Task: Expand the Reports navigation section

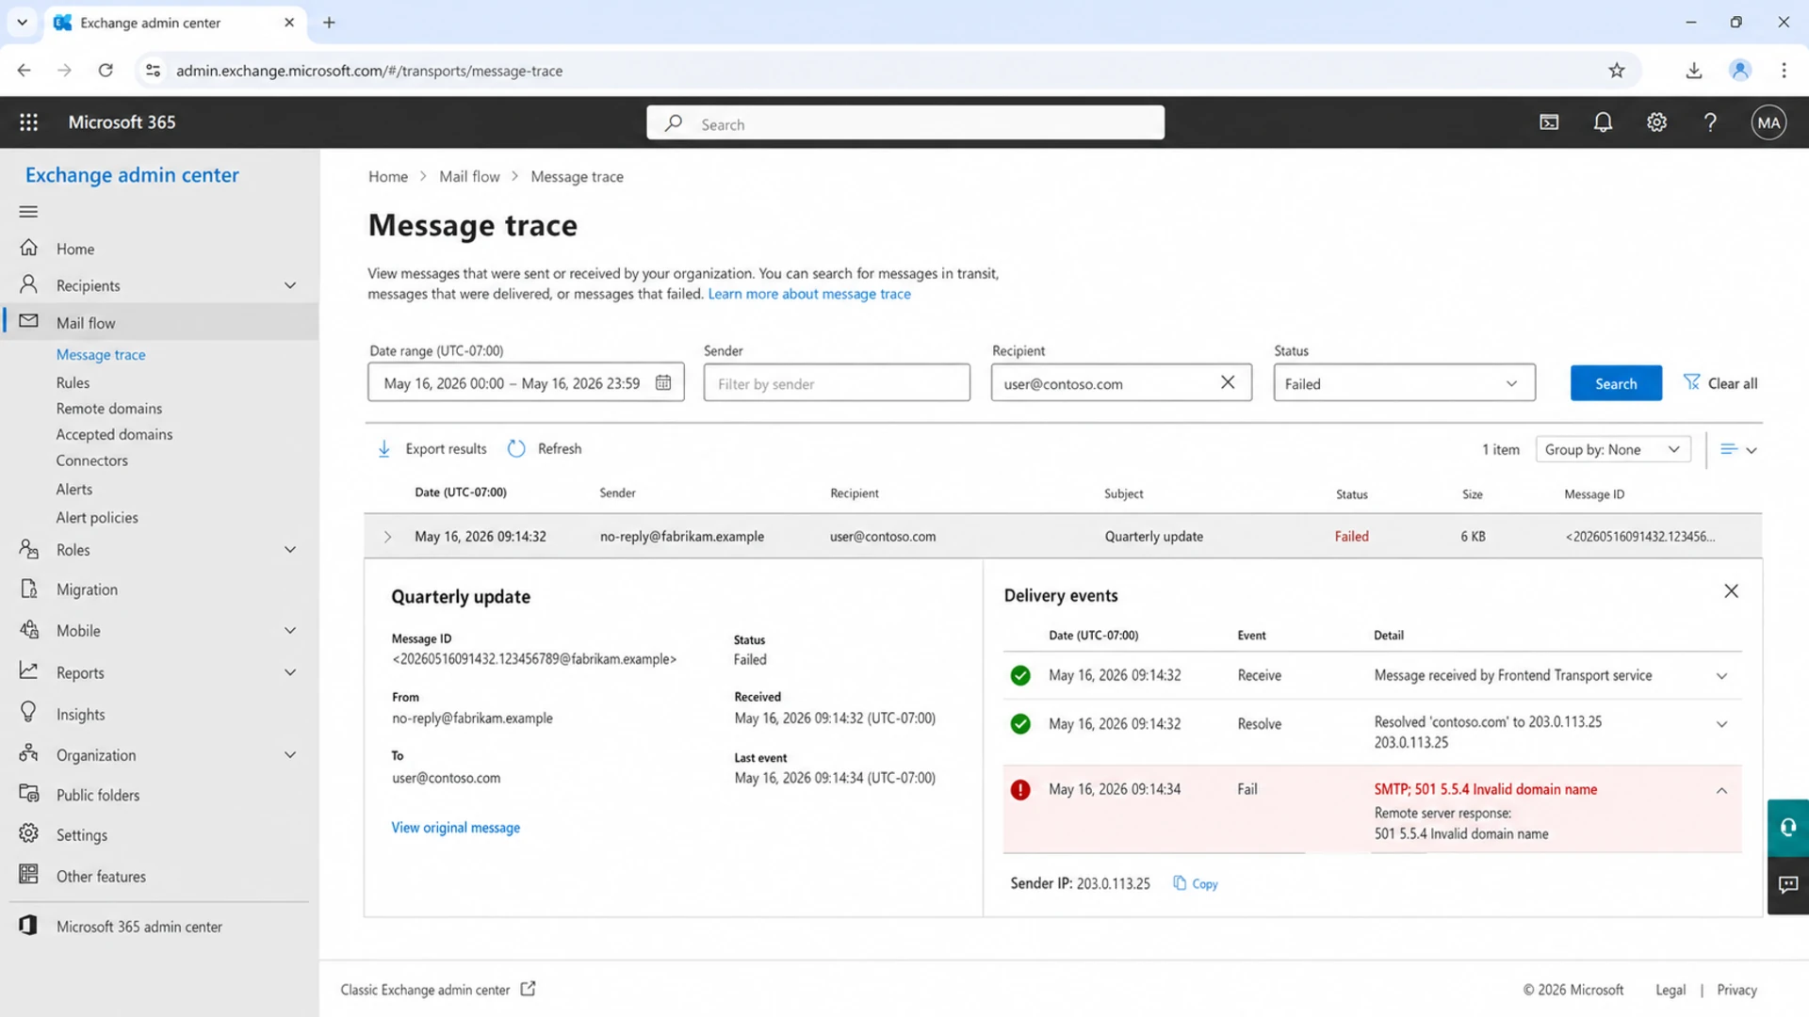Action: (290, 672)
